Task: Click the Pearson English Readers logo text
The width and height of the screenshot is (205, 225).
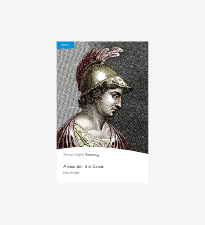Action: (80, 155)
